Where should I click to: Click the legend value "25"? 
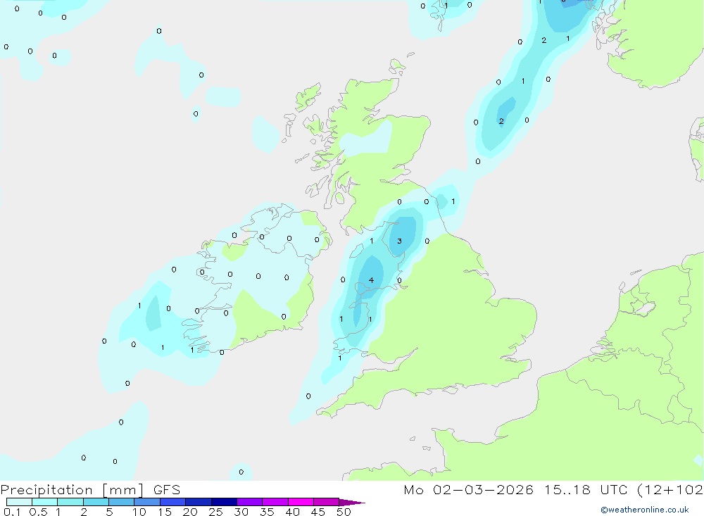215,512
